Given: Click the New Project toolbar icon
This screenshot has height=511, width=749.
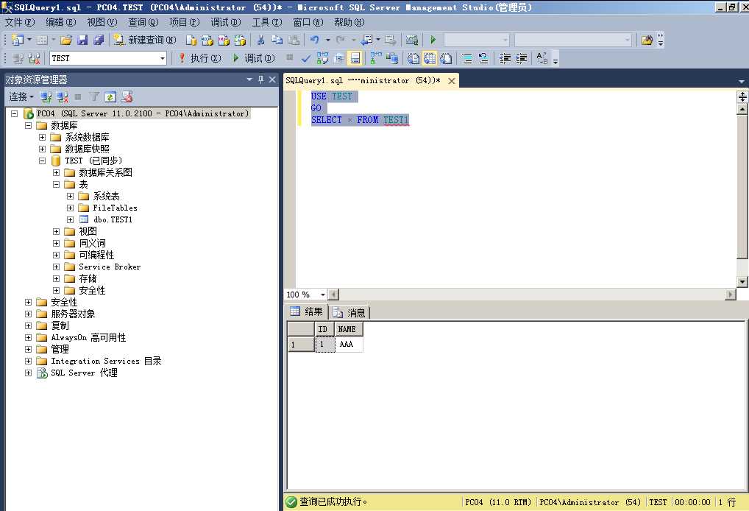Looking at the screenshot, I should (x=18, y=40).
